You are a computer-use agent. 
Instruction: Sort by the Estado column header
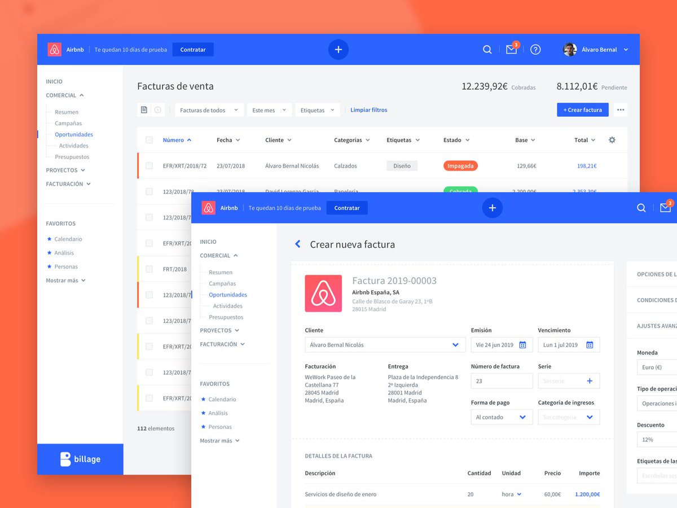coord(456,140)
